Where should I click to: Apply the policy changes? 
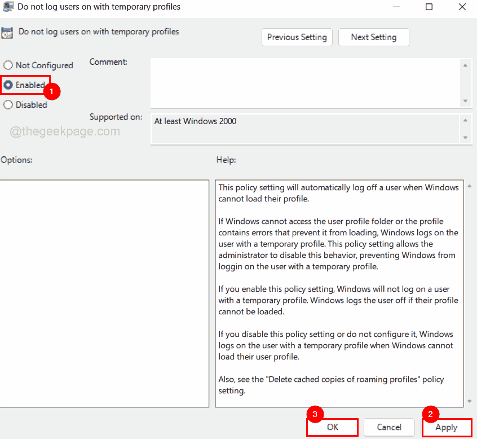(x=447, y=427)
